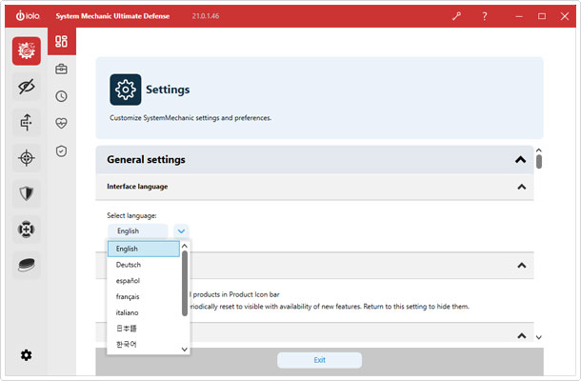This screenshot has width=581, height=381.
Task: Open the System Mechanic gear product icon
Action: tap(27, 50)
